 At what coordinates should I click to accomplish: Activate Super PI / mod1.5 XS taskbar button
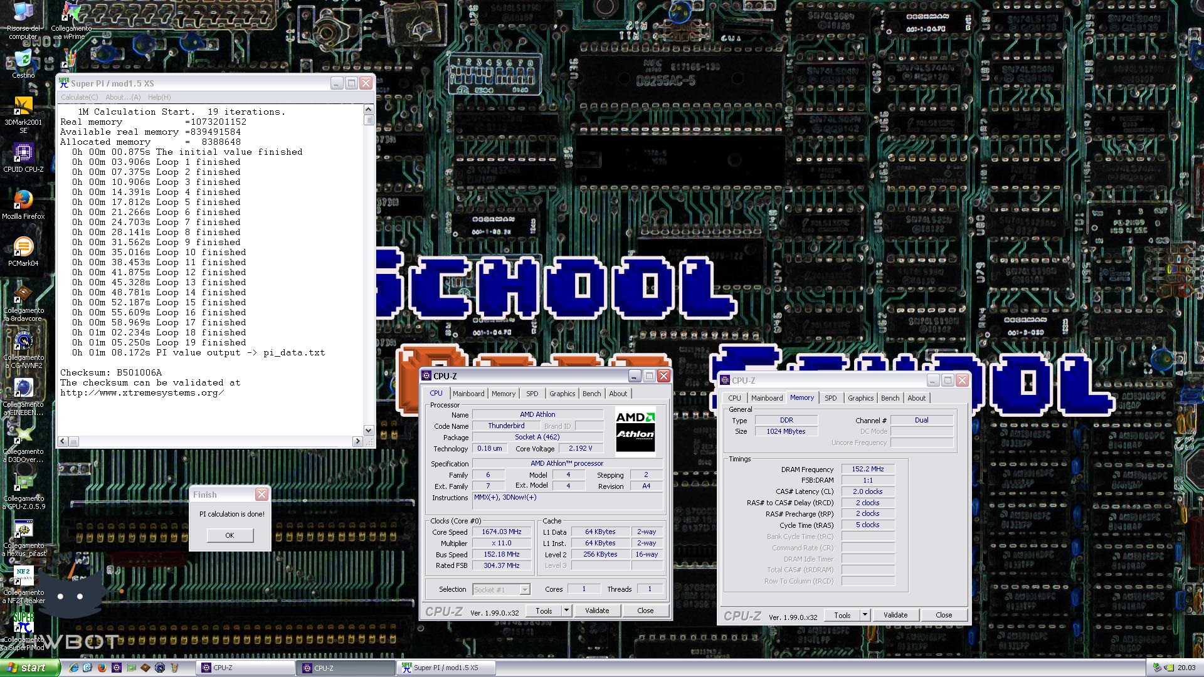coord(446,668)
